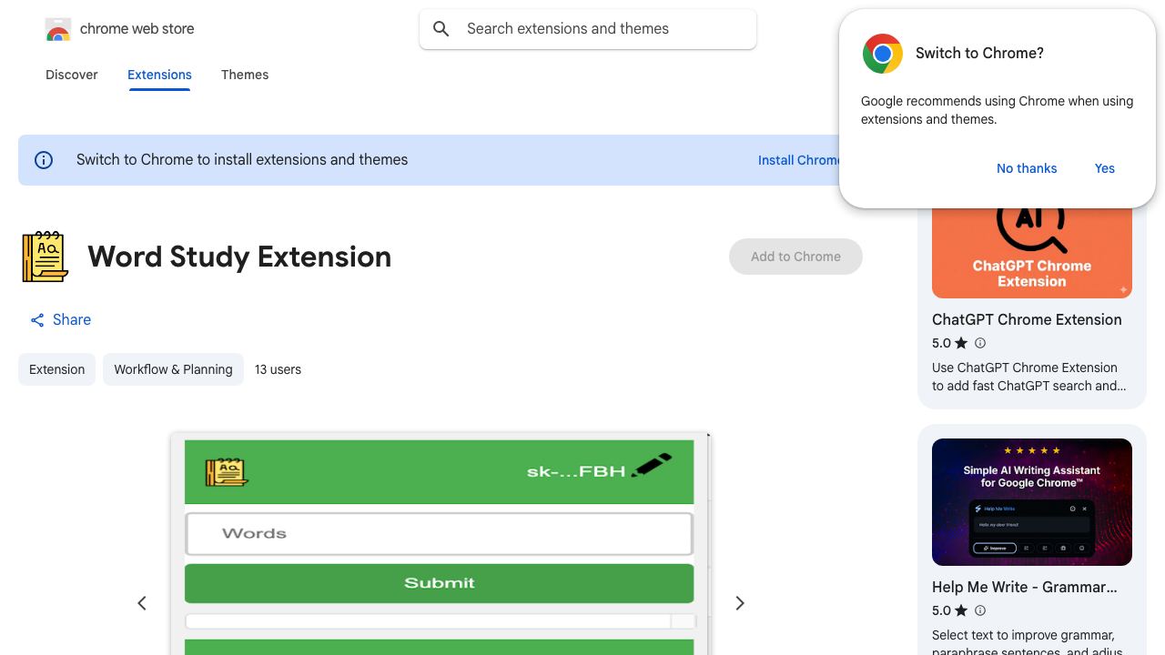Viewport: 1165px width, 655px height.
Task: Click the Install Chrome link
Action: [x=799, y=160]
